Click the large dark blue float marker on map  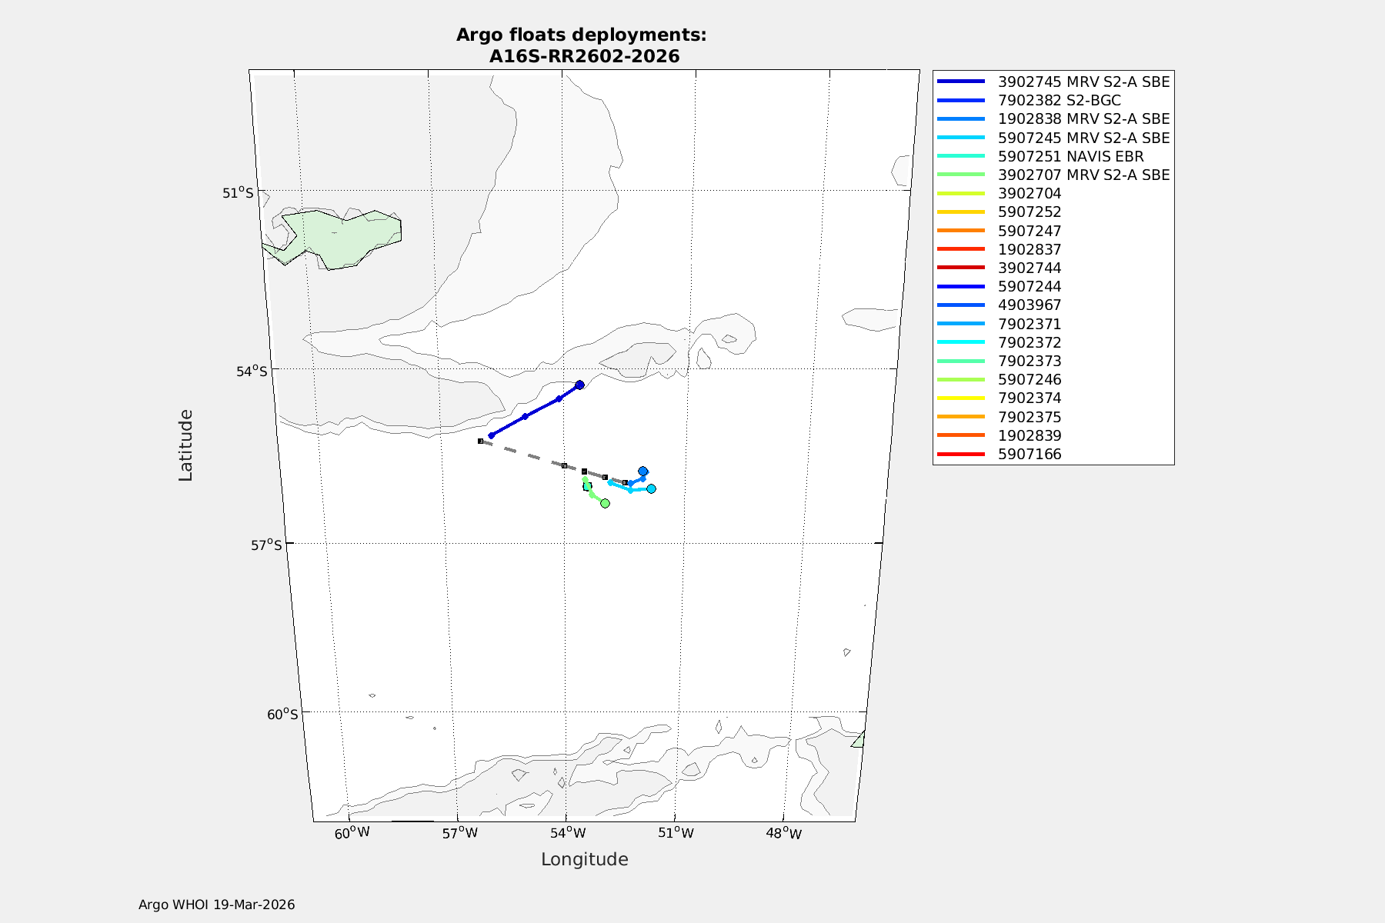(x=579, y=385)
